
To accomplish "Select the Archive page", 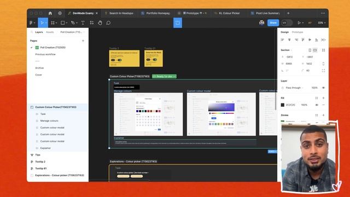I will tap(39, 68).
